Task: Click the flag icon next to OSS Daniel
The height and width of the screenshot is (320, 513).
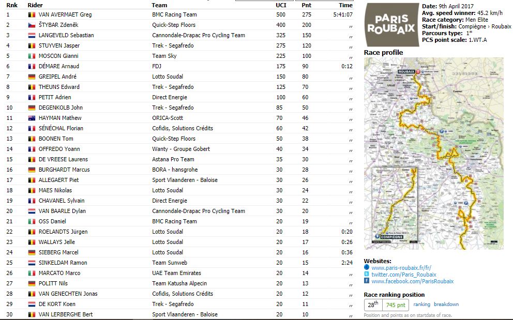Action: tap(32, 221)
